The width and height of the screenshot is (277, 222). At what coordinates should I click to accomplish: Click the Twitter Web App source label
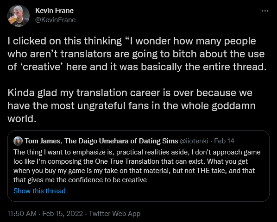(115, 214)
